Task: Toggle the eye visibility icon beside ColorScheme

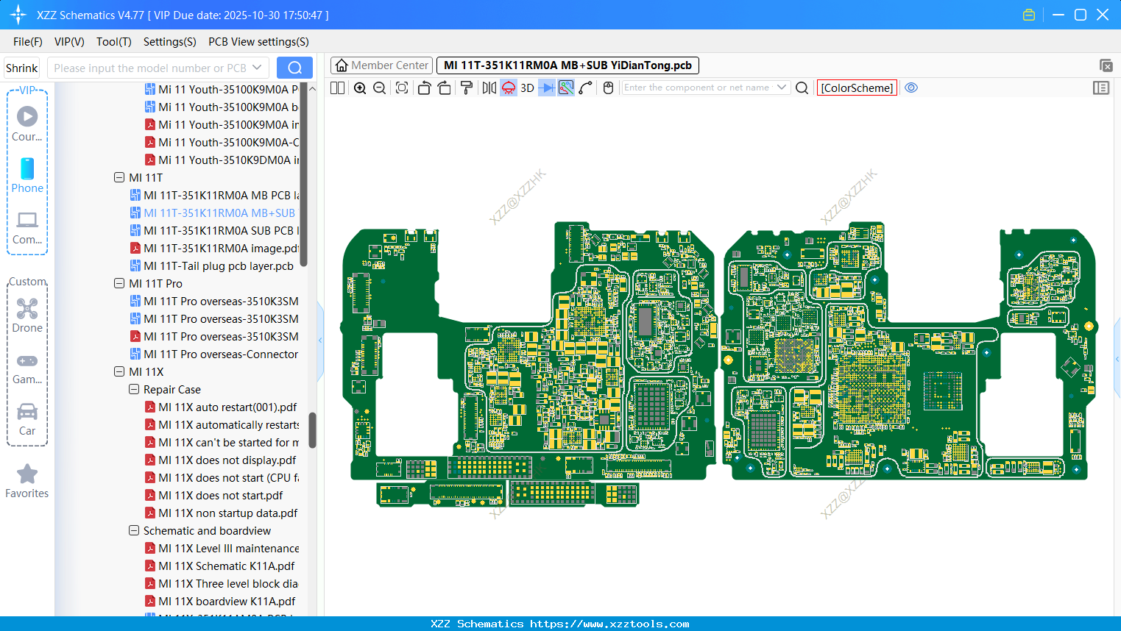Action: 911,88
